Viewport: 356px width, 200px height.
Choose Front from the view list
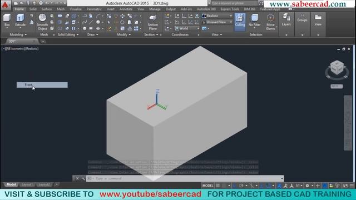42,85
